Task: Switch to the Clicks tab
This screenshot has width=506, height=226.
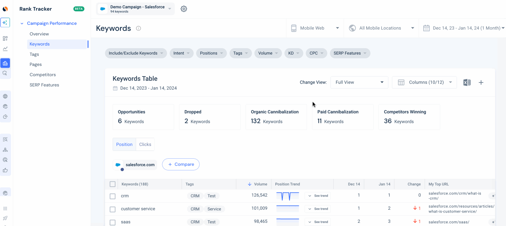Action: pyautogui.click(x=145, y=145)
